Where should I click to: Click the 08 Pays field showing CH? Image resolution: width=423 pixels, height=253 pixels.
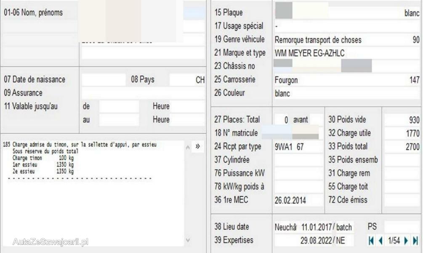(x=187, y=79)
